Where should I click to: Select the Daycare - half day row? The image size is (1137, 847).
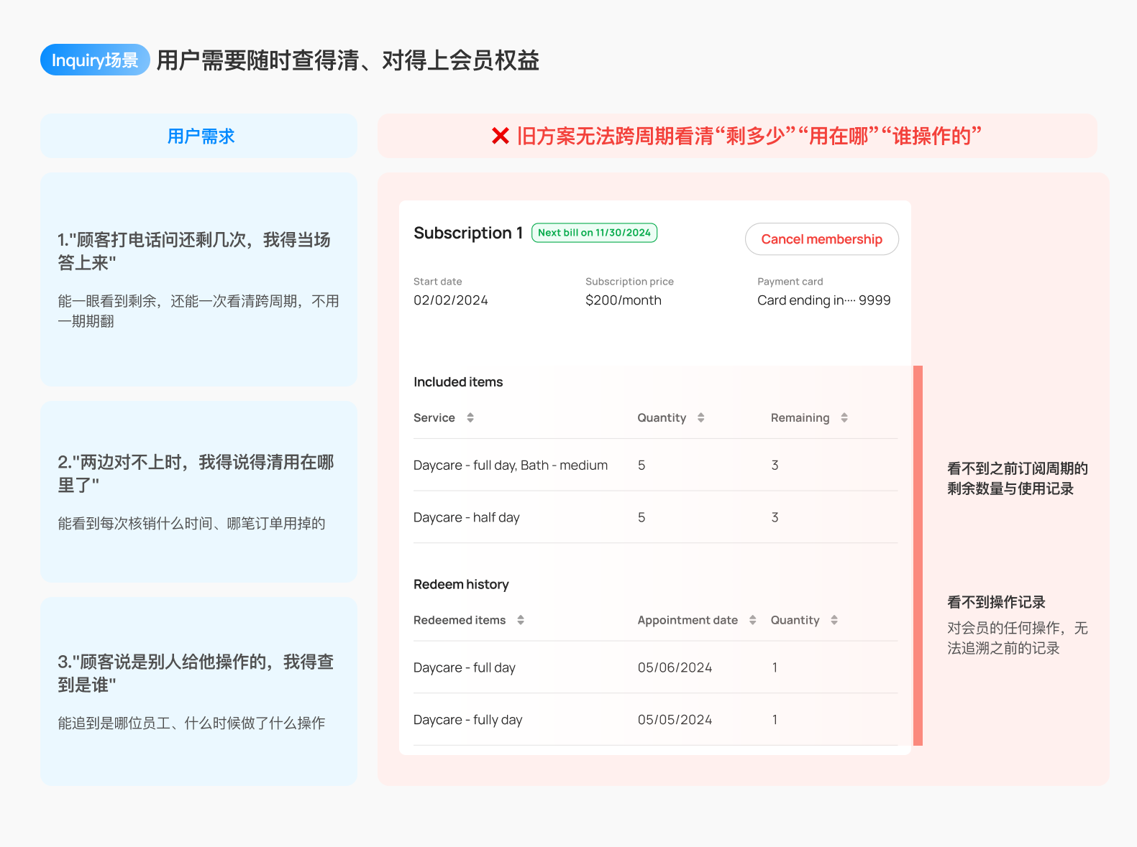tap(655, 517)
